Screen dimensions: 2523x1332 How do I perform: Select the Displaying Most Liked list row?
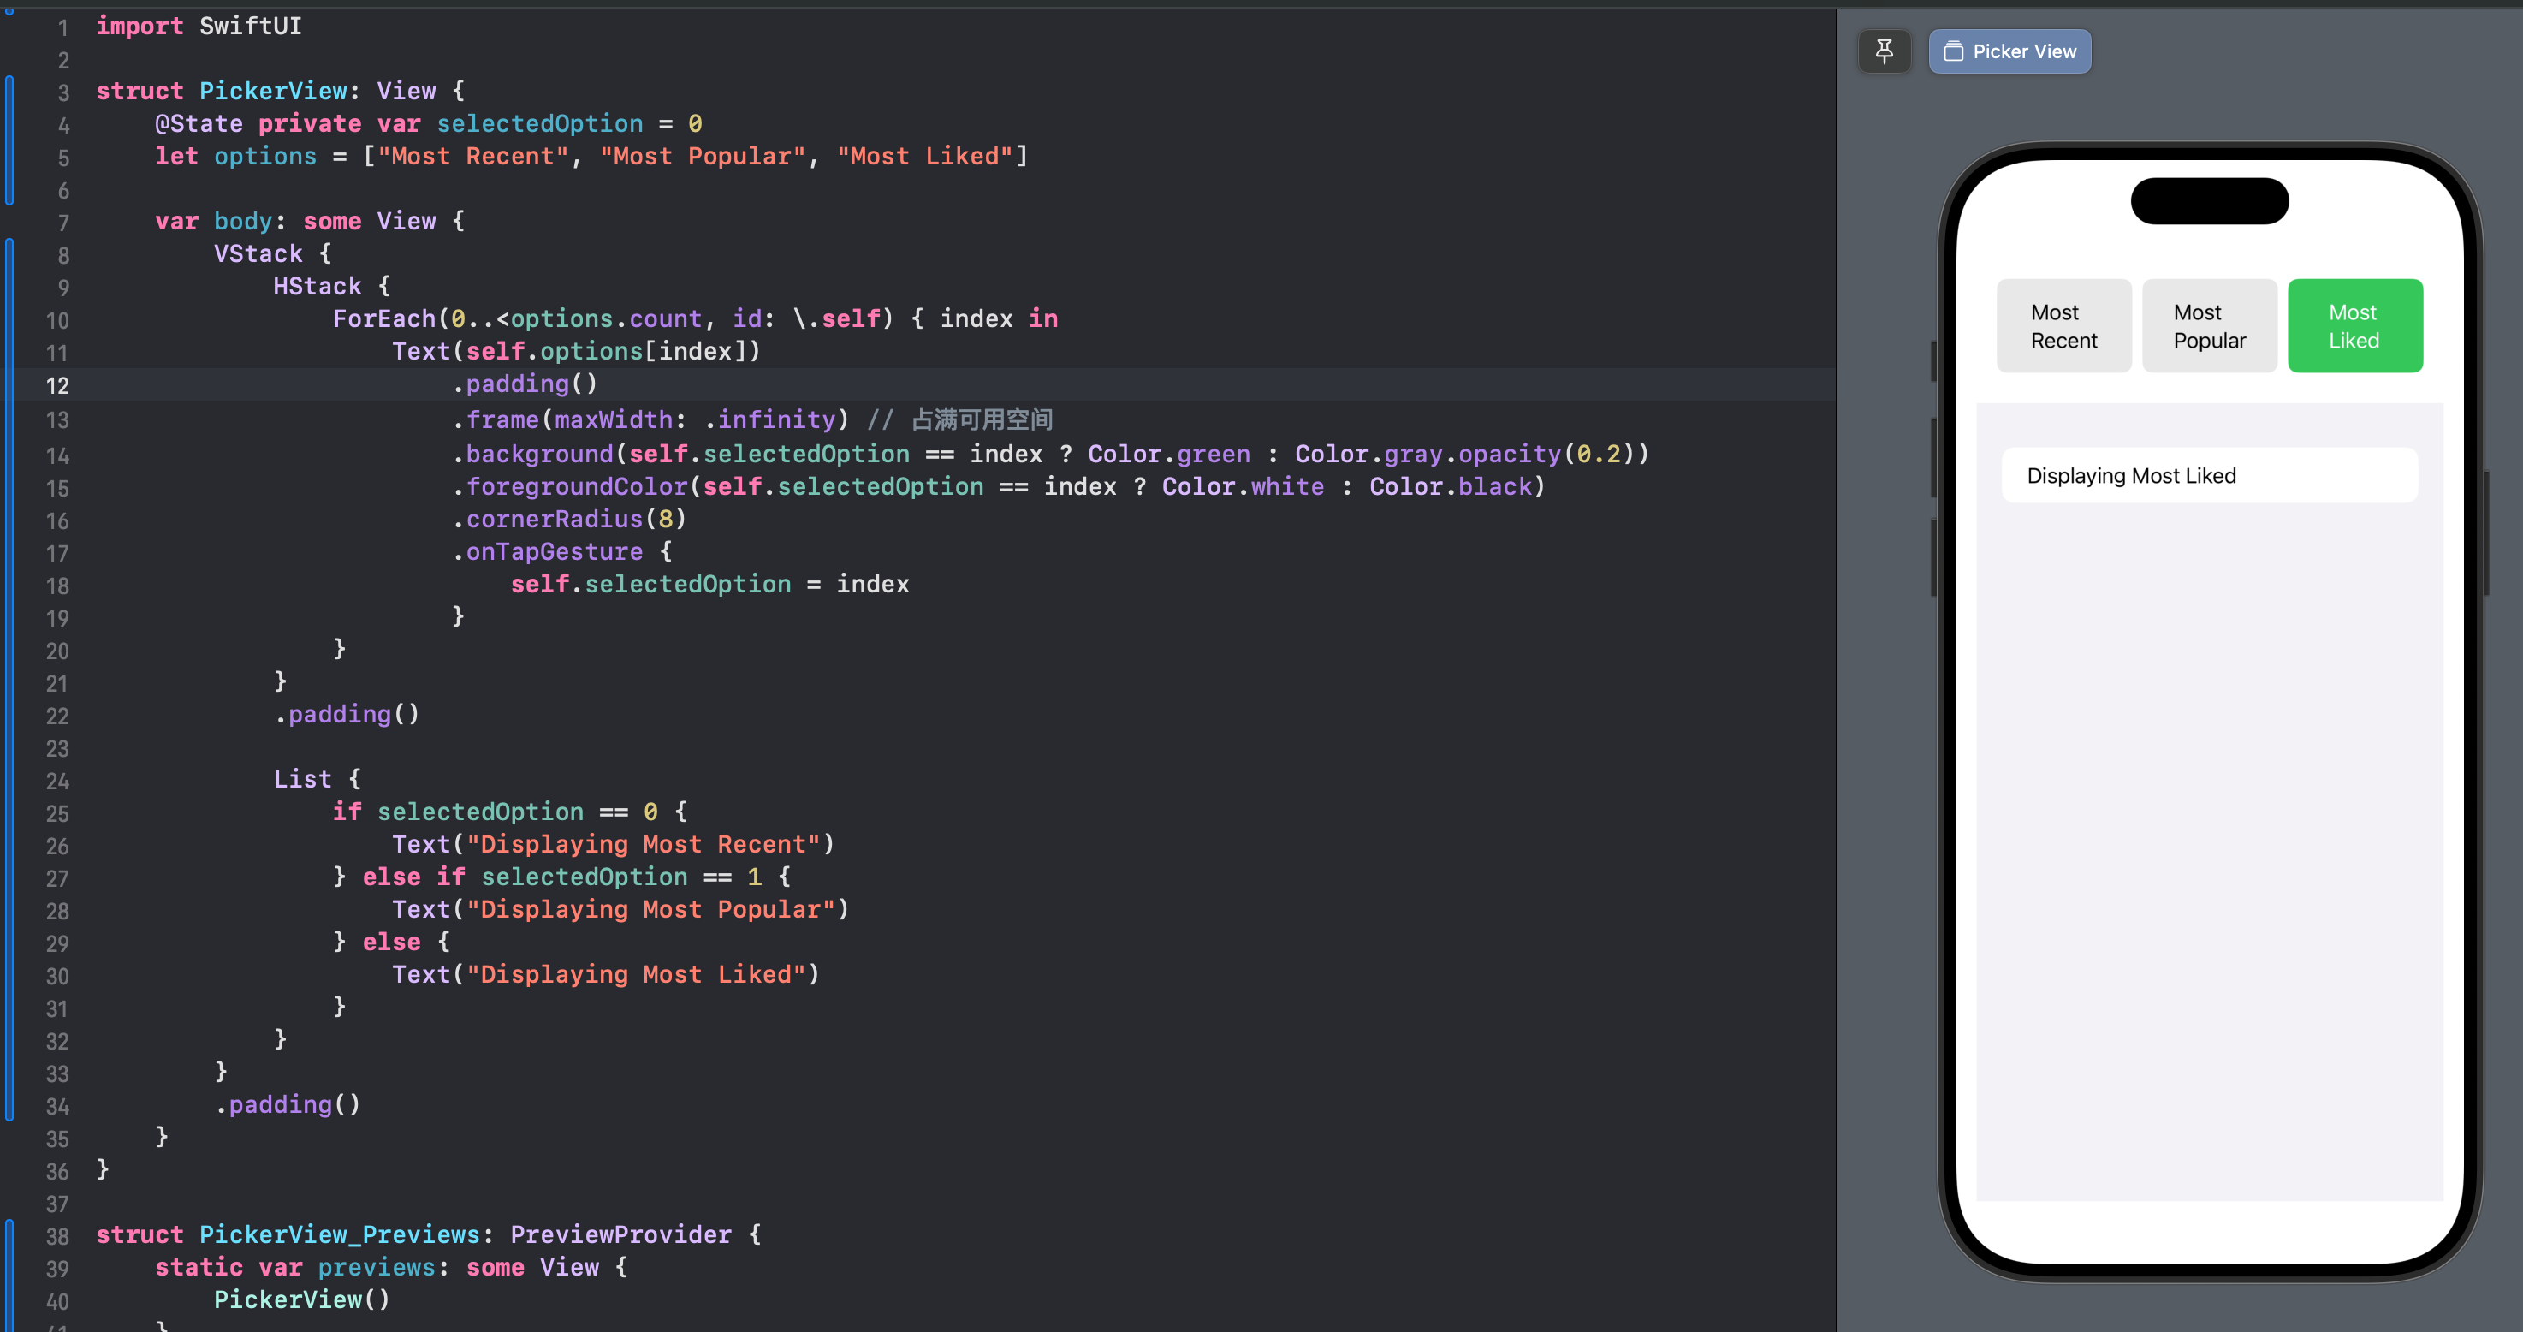(x=2210, y=476)
